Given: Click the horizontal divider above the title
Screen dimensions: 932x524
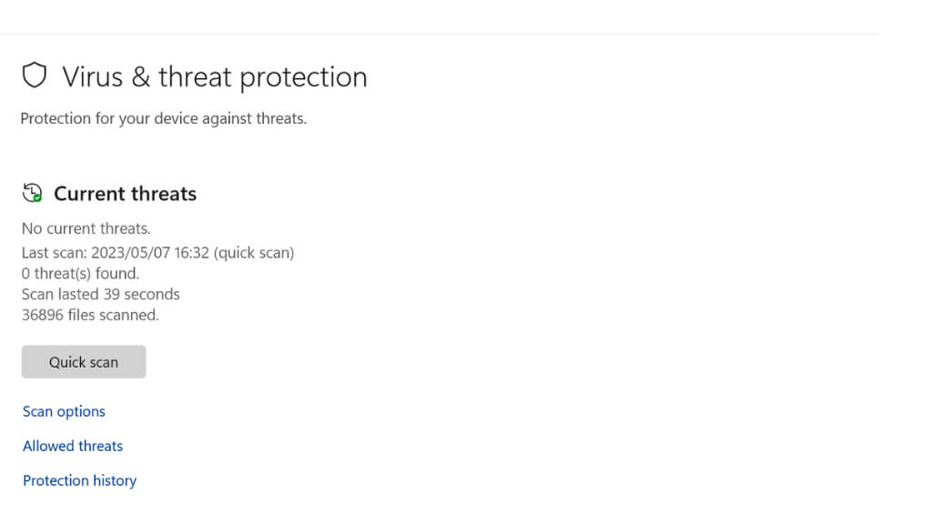Looking at the screenshot, I should 439,35.
